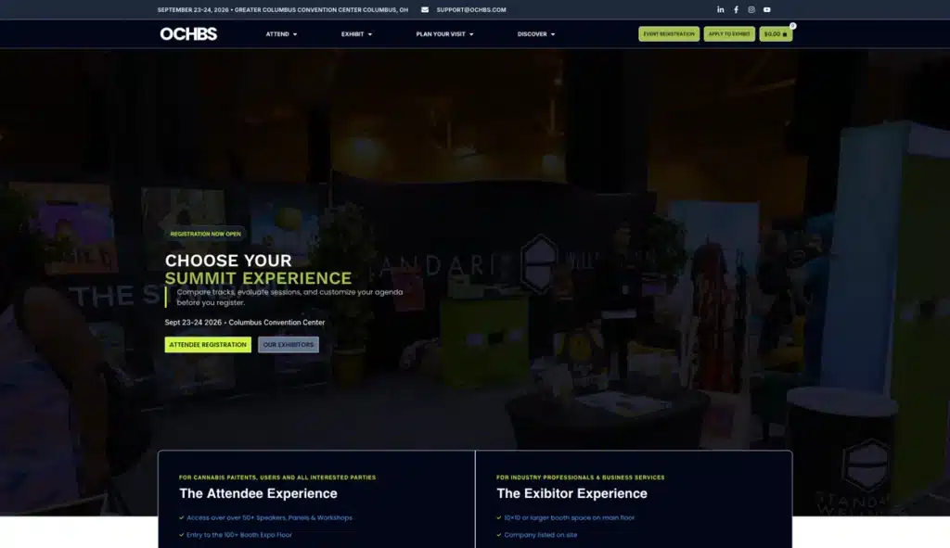Viewport: 950px width, 548px height.
Task: Open the Facebook social icon
Action: coord(736,9)
